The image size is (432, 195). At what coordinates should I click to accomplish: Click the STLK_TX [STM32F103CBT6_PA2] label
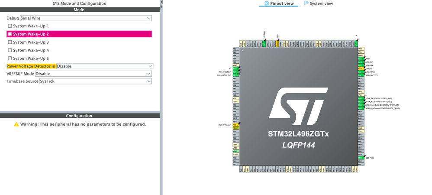[379, 98]
